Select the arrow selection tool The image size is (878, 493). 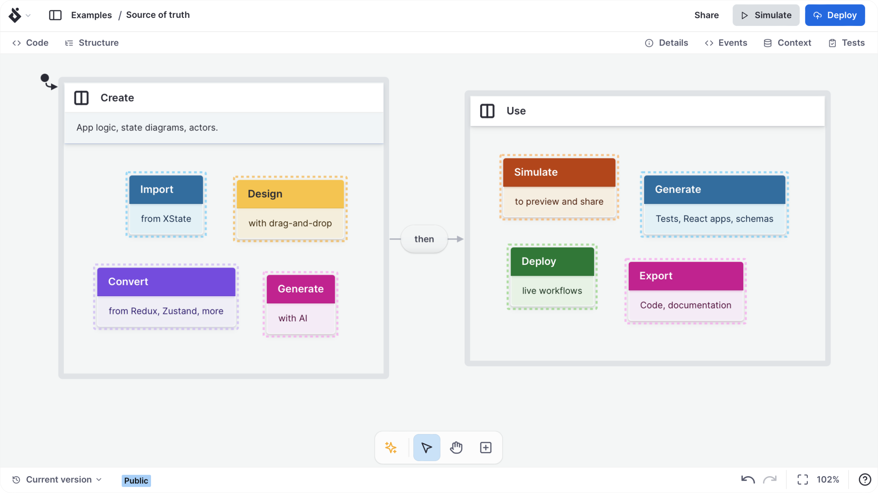[x=426, y=447]
